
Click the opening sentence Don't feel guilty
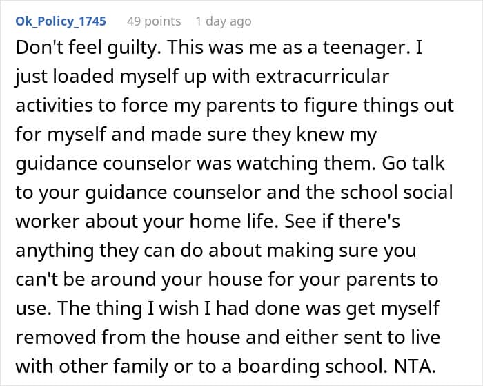click(88, 48)
